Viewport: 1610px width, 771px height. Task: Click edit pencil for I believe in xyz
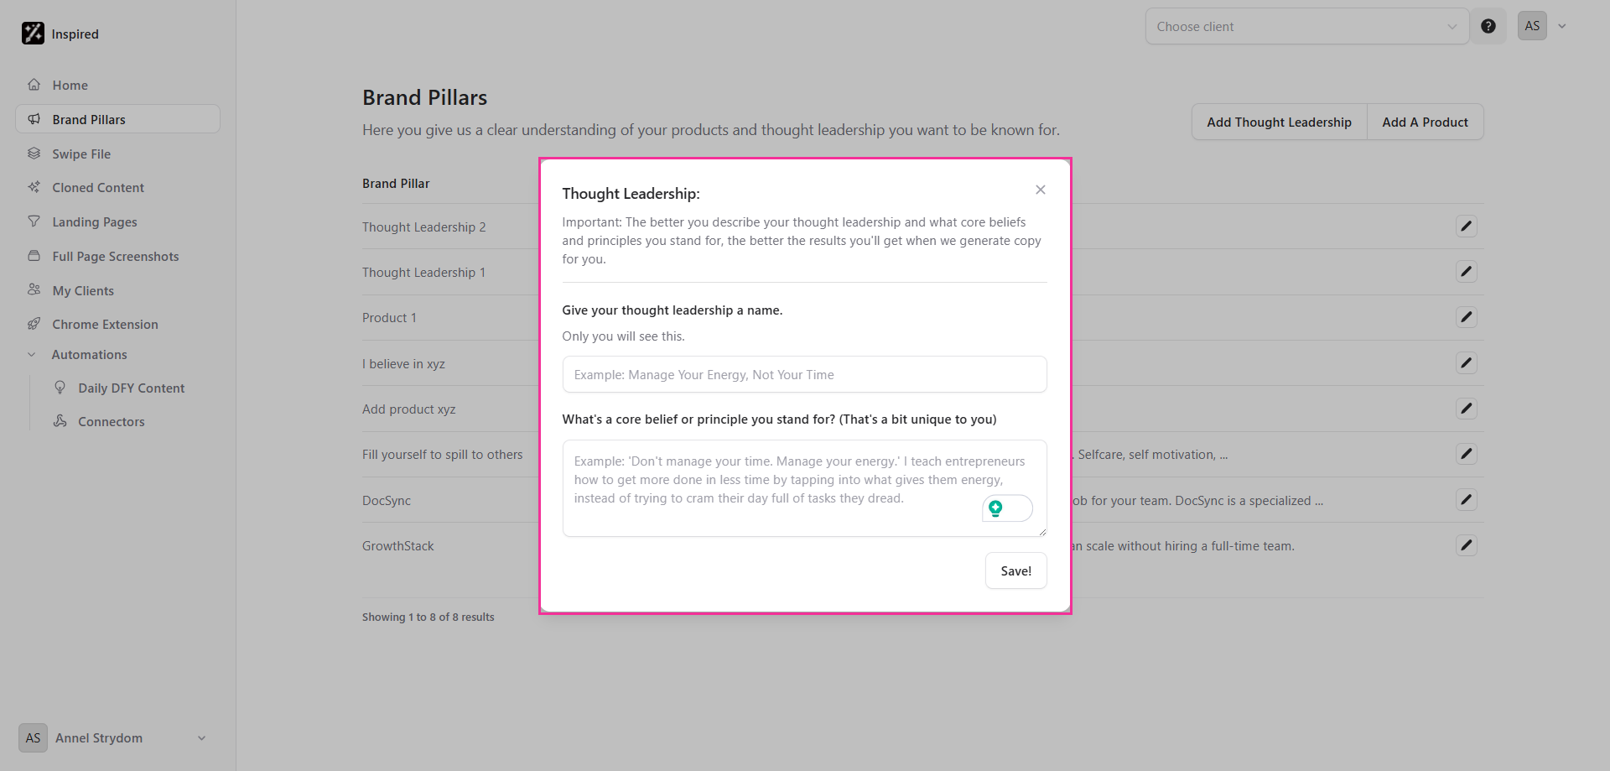(x=1466, y=363)
